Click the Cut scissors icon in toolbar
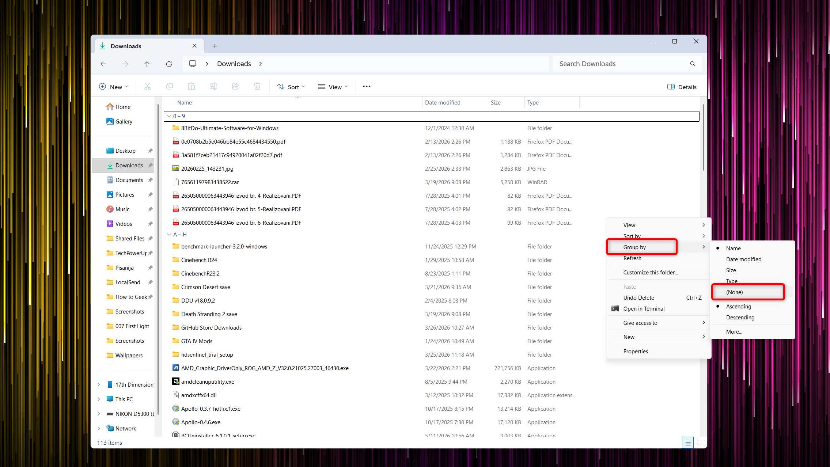Image resolution: width=830 pixels, height=467 pixels. pos(148,87)
